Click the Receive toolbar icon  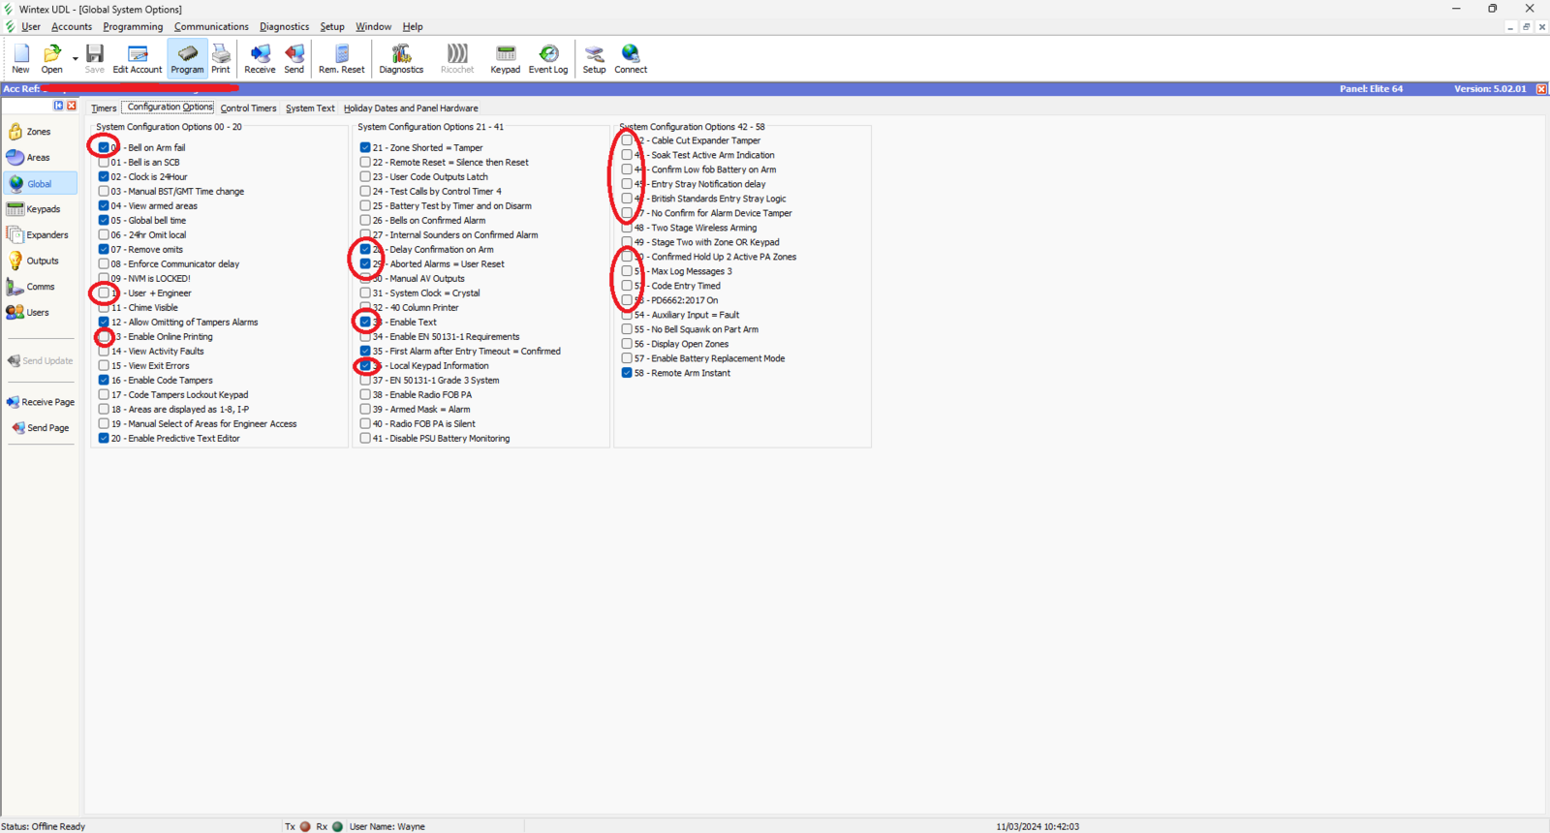pyautogui.click(x=260, y=58)
